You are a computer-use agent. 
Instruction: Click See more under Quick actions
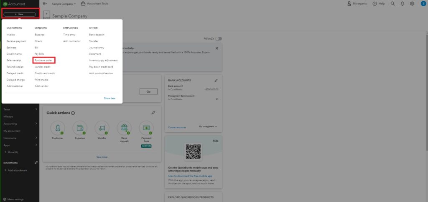(102, 157)
